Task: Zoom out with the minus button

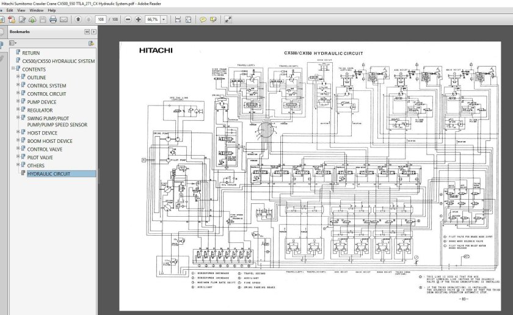Action: 128,20
